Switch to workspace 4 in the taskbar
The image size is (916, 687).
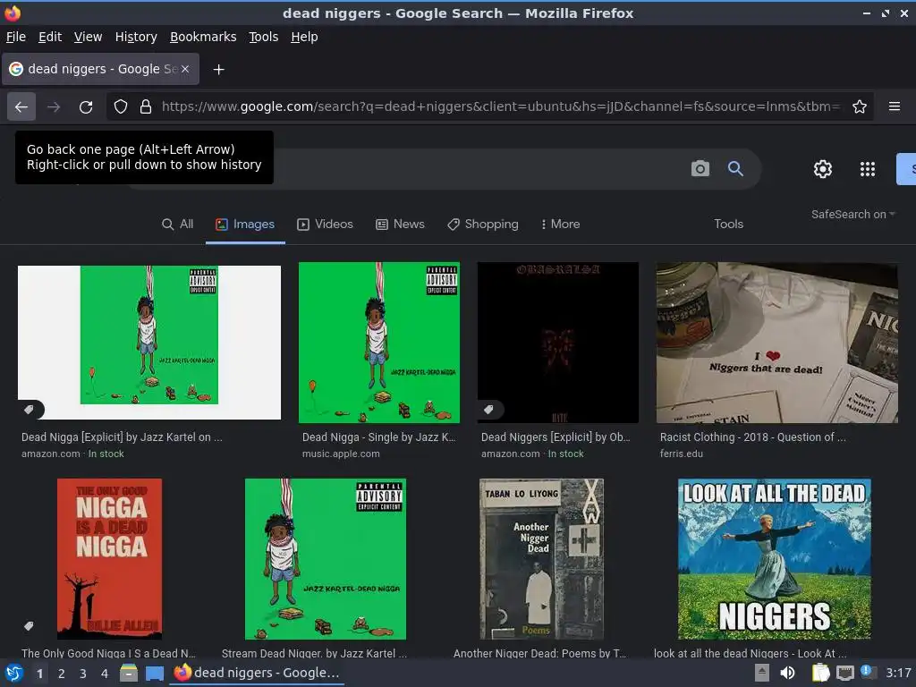pyautogui.click(x=105, y=674)
